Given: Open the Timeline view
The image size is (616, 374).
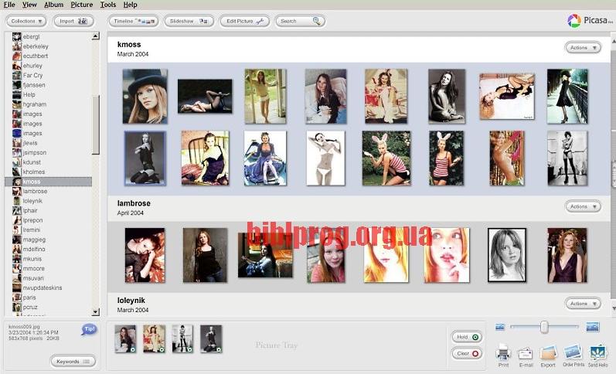Looking at the screenshot, I should click(134, 21).
